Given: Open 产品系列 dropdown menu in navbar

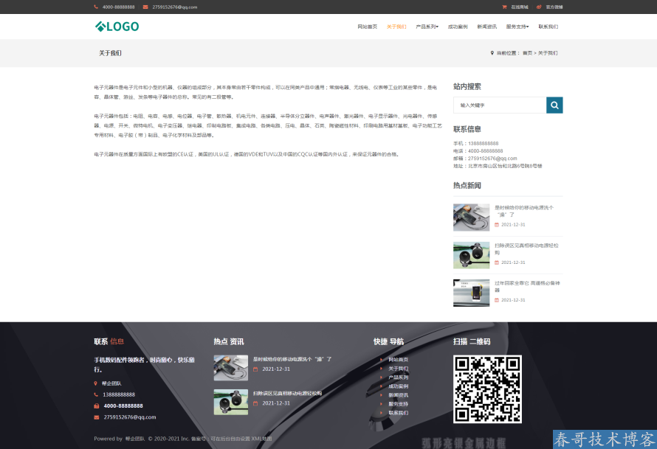Looking at the screenshot, I should click(427, 27).
